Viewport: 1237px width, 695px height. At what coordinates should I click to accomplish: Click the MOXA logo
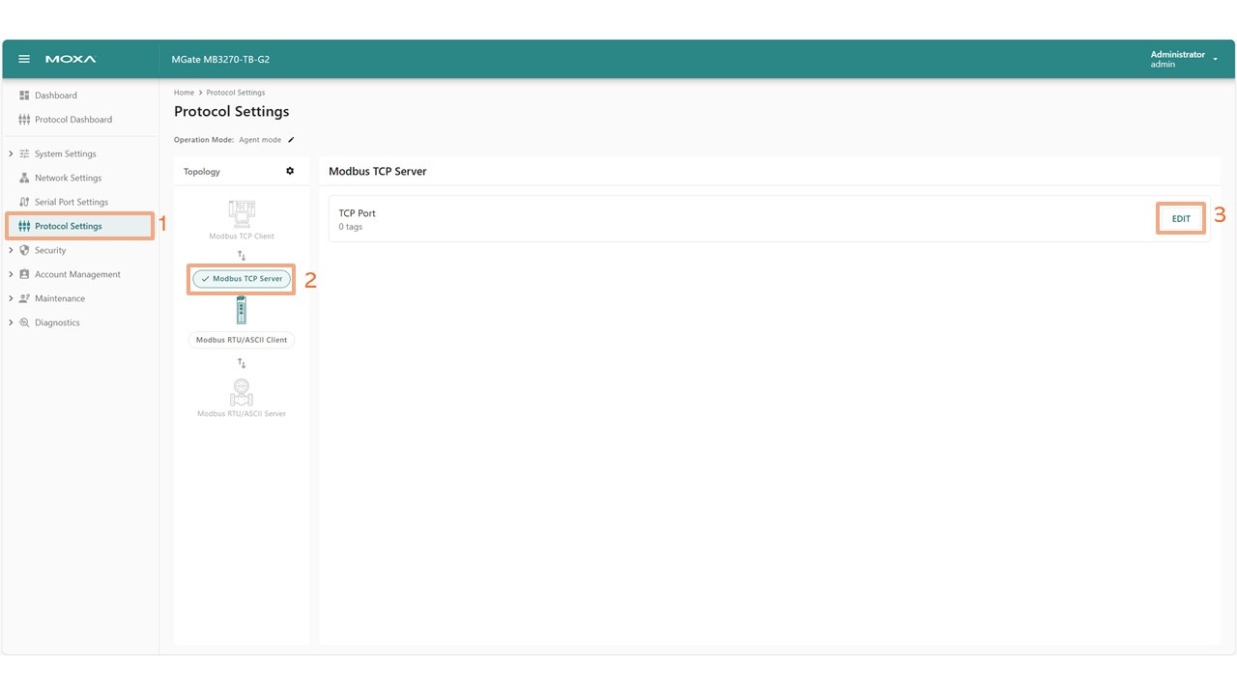[x=71, y=59]
